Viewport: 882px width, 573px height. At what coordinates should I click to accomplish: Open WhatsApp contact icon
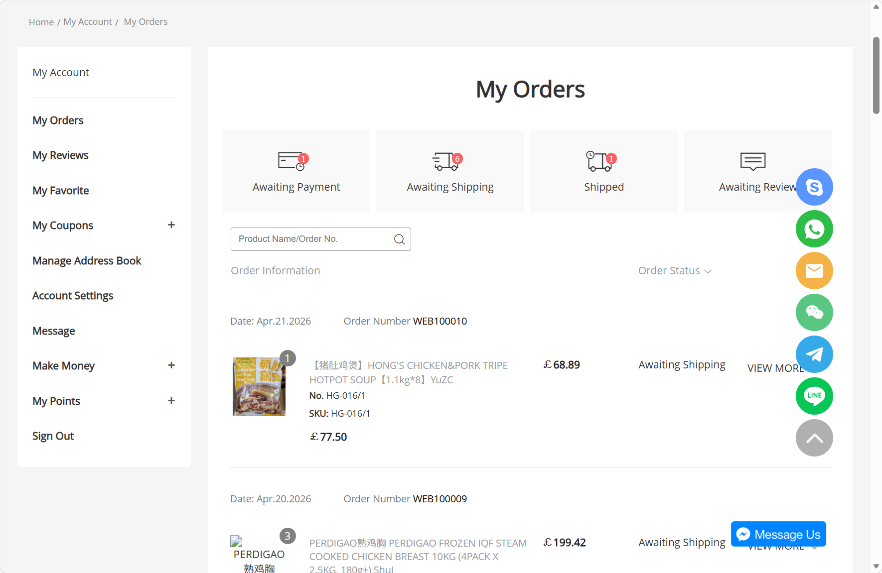814,229
